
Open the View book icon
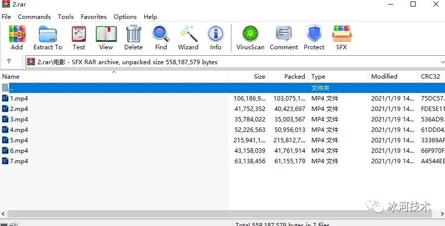tap(106, 34)
